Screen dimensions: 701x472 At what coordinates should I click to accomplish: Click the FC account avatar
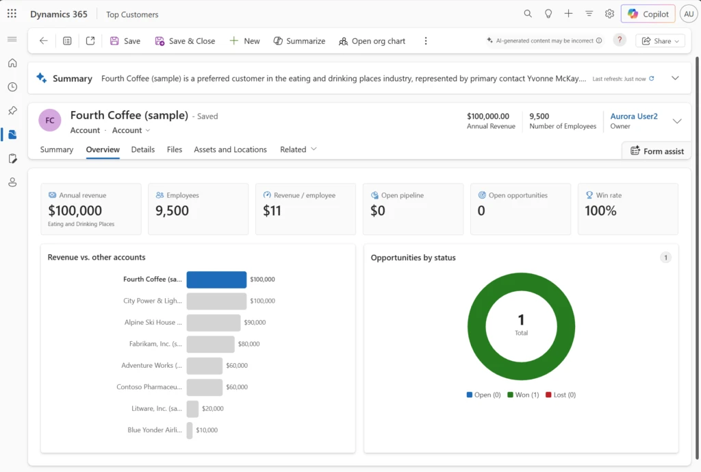click(x=49, y=121)
